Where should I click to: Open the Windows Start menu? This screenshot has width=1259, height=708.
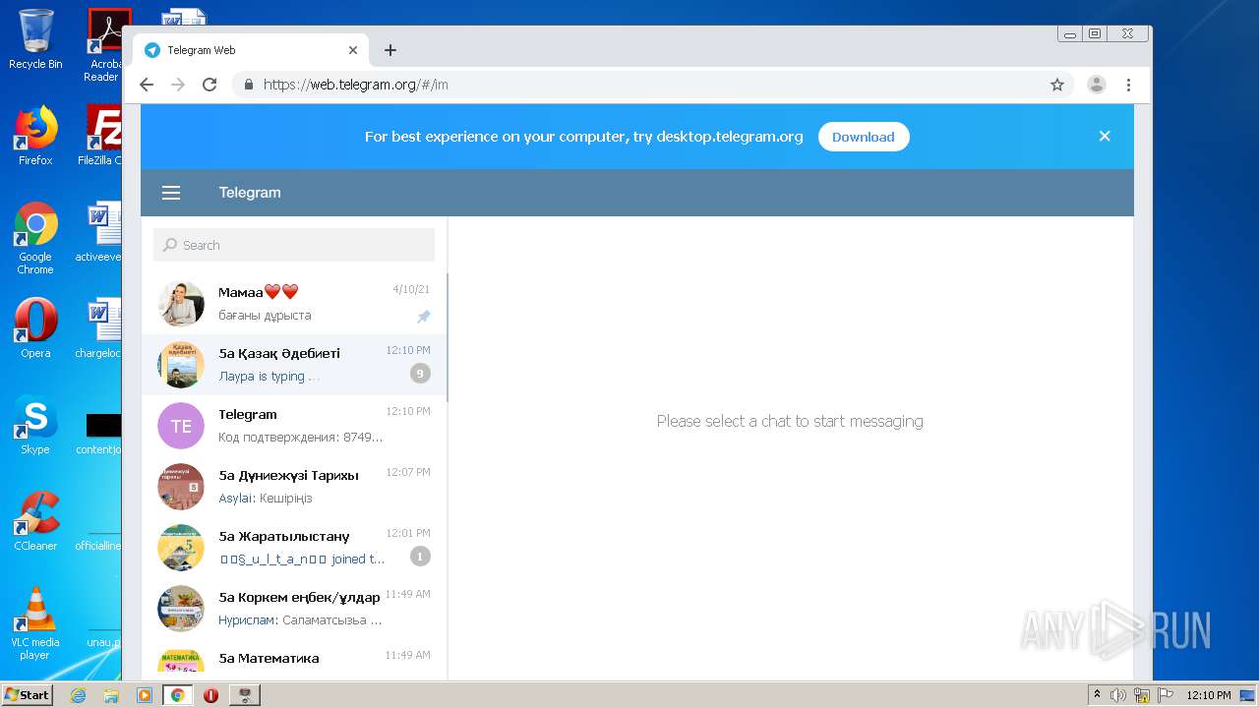click(28, 694)
